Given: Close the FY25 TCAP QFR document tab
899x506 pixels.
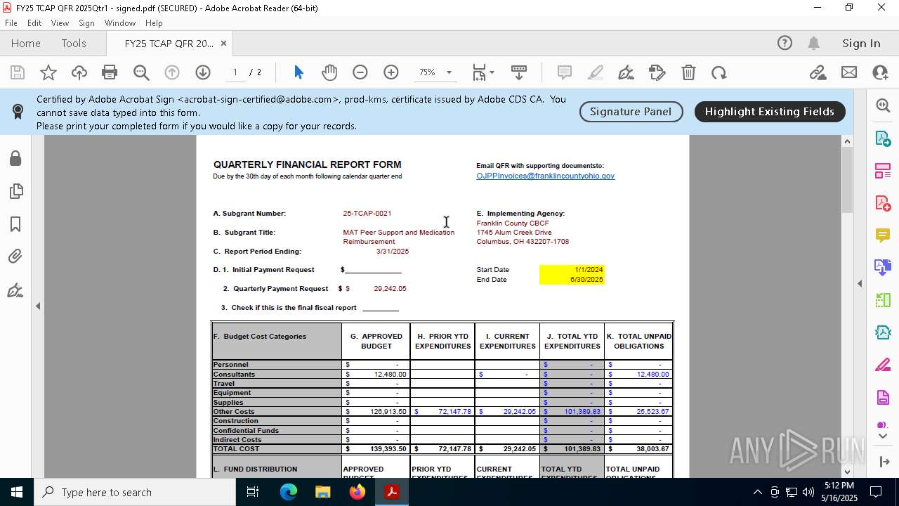Looking at the screenshot, I should (223, 43).
